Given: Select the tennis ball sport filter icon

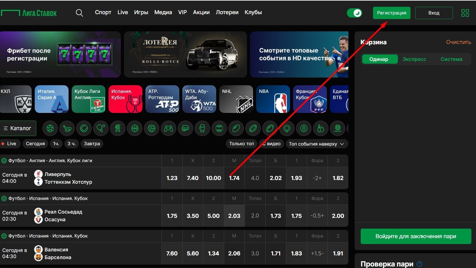Looking at the screenshot, I should click(84, 128).
